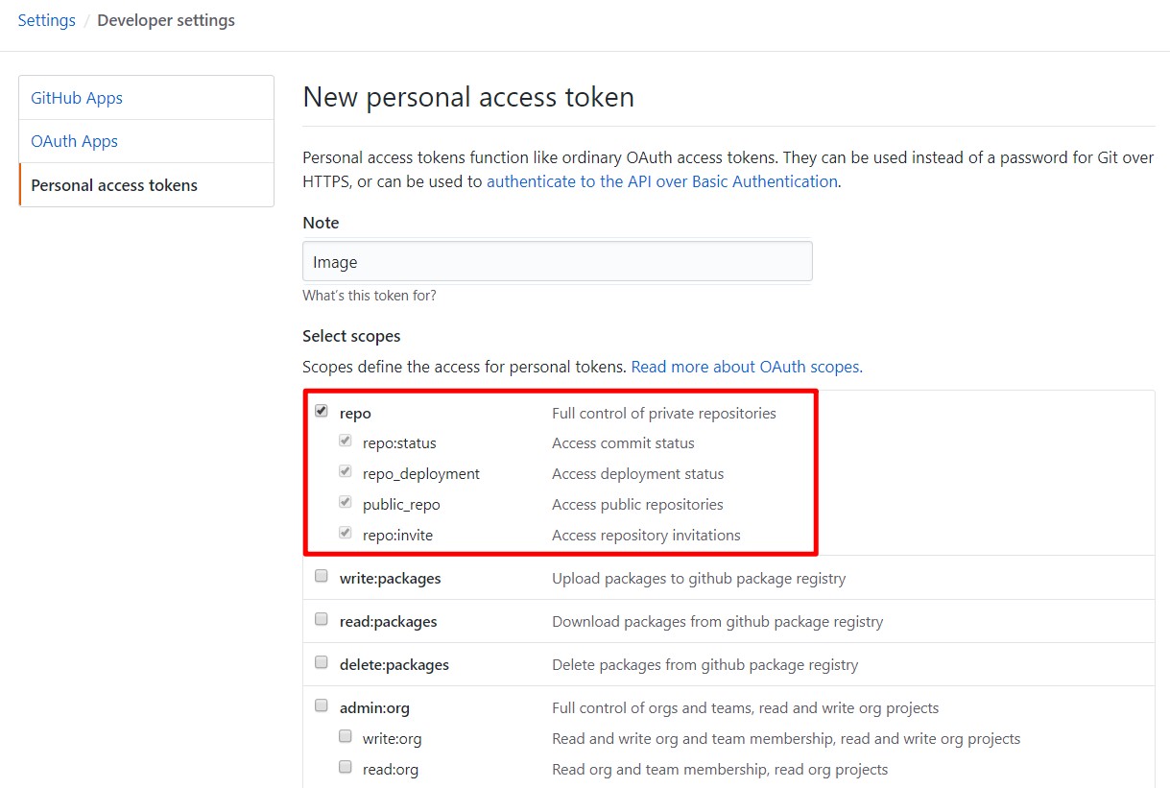Enable the delete:packages scope

(x=322, y=660)
